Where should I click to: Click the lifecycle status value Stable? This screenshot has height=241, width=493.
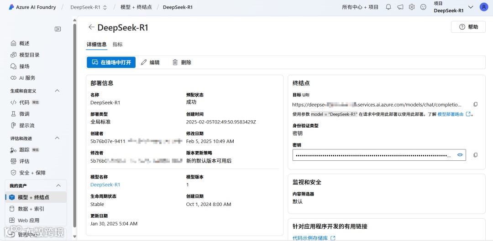[97, 204]
